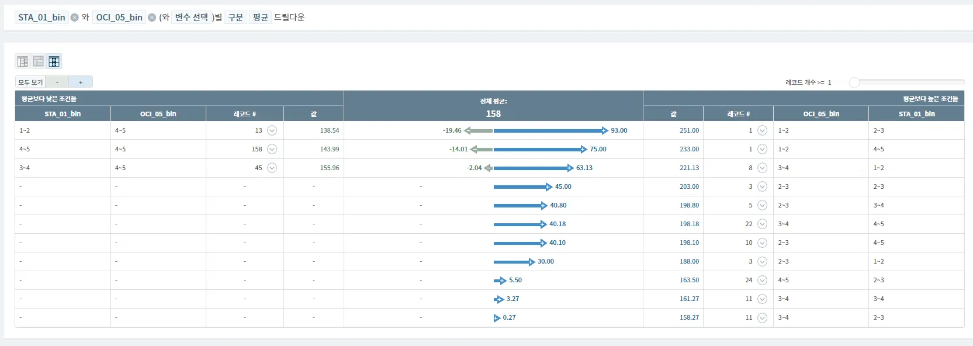Click the 45.00 difference bar
This screenshot has width=973, height=346.
(523, 187)
